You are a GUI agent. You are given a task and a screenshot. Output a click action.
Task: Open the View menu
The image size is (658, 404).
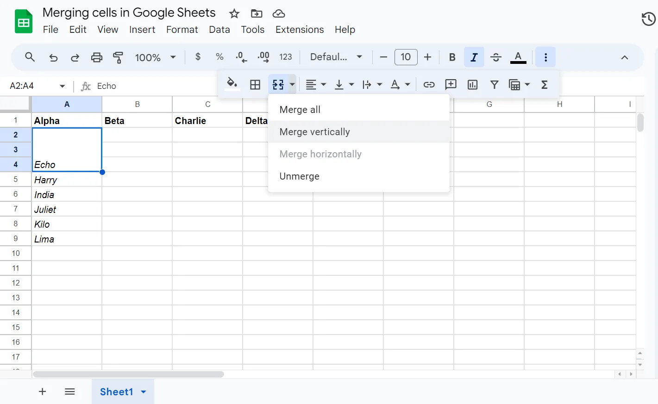pos(108,30)
